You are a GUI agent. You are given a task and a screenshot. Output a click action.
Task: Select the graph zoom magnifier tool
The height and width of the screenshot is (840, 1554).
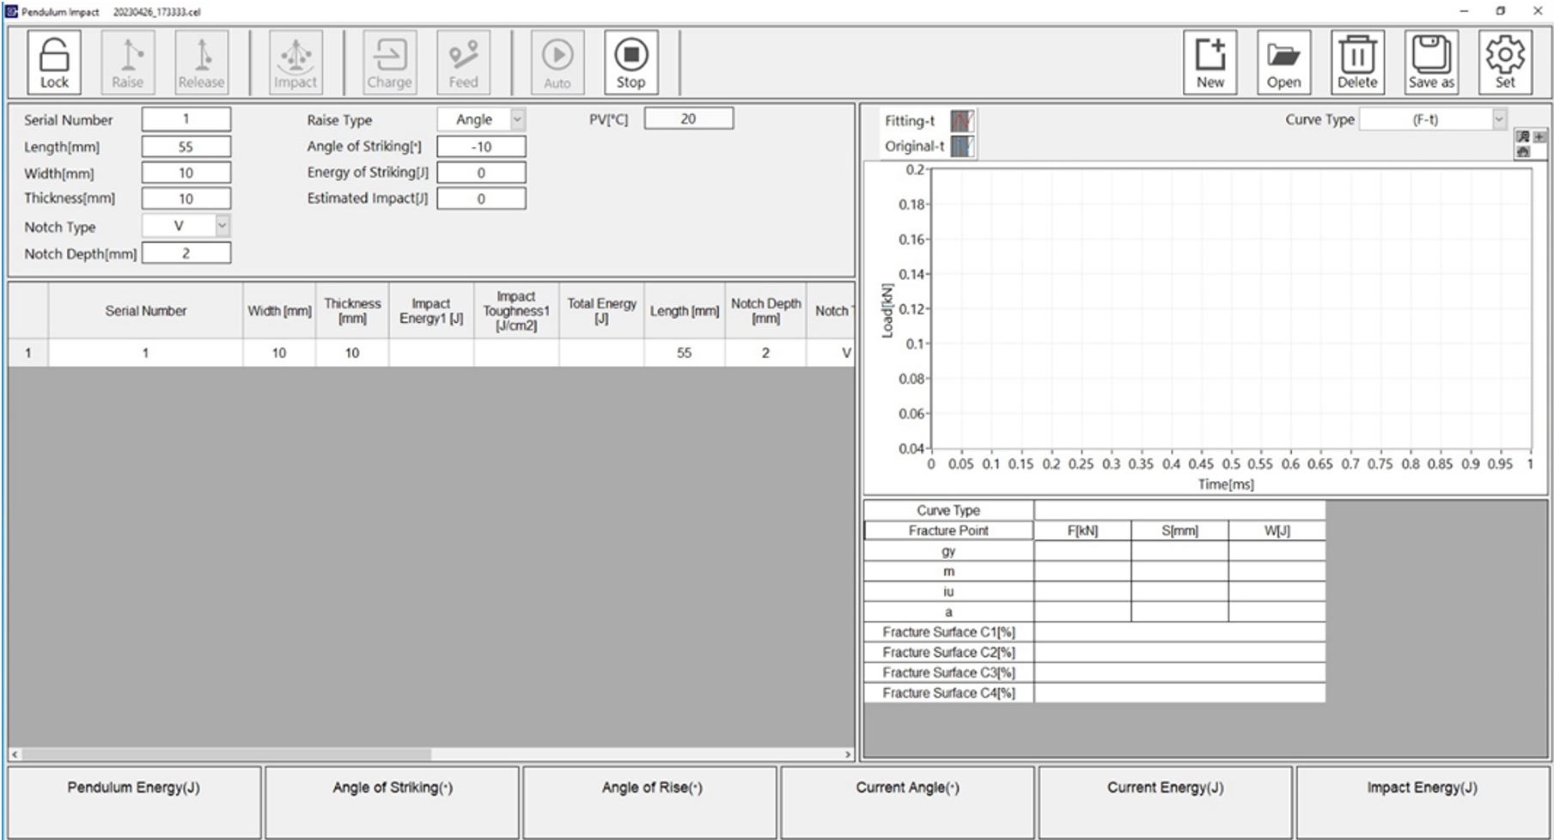tap(1523, 137)
